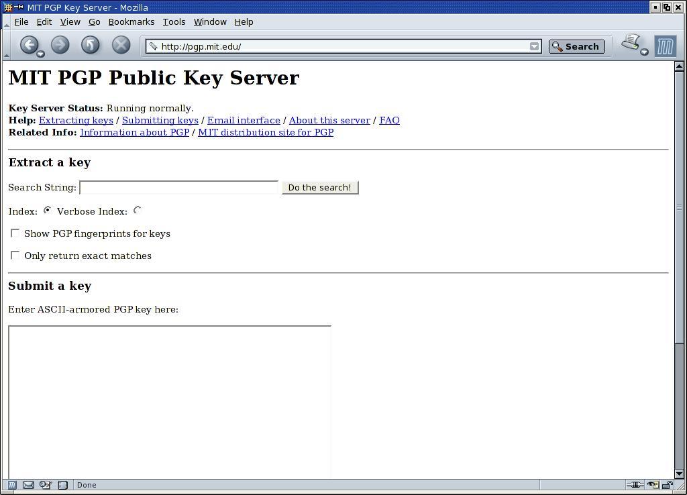Click the Mozilla throbber logo
This screenshot has height=495, width=687.
(x=665, y=46)
